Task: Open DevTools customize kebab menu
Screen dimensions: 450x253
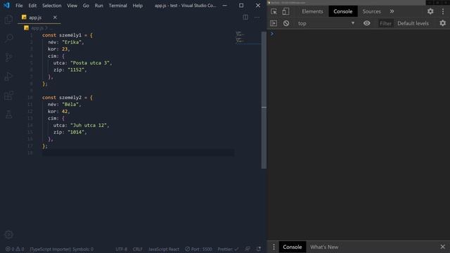Action: pyautogui.click(x=443, y=11)
